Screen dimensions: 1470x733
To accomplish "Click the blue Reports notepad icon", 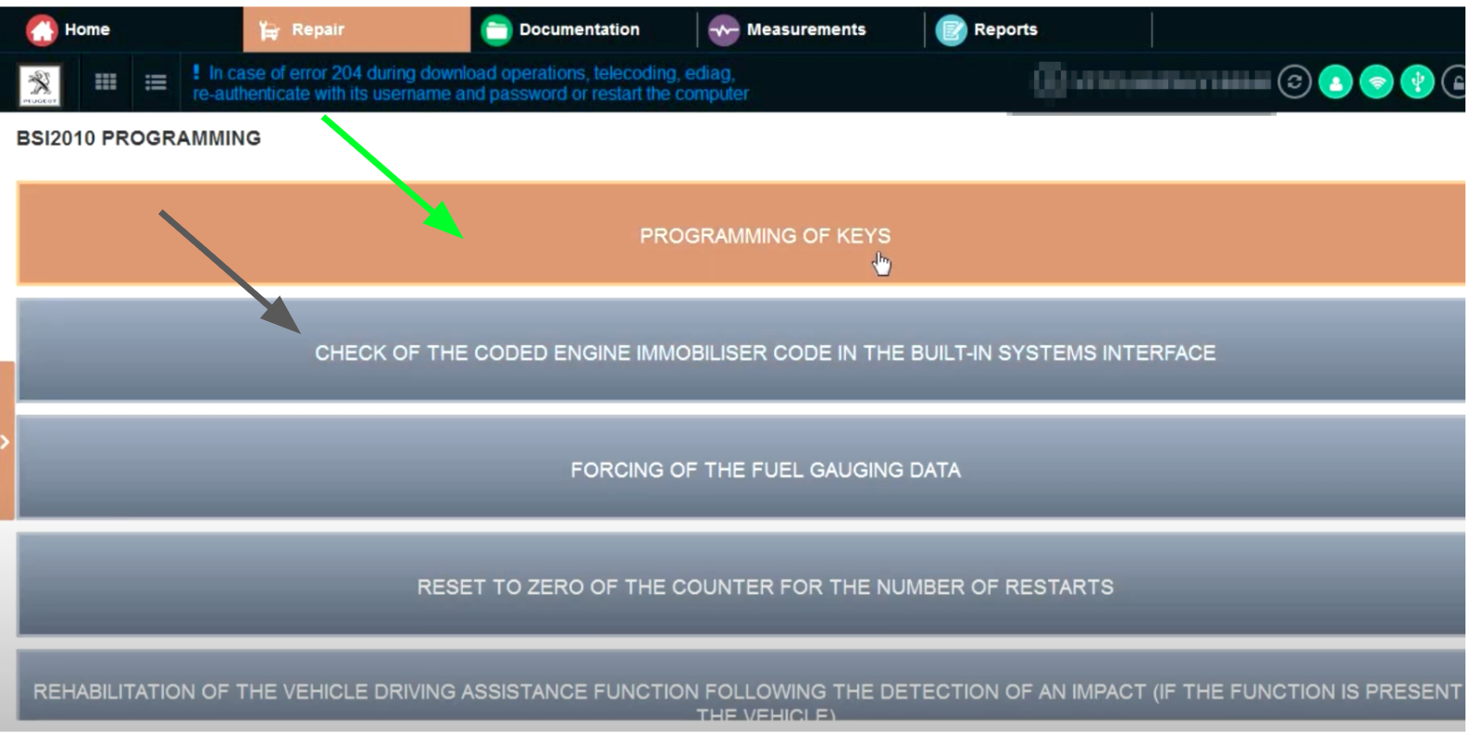I will 951,30.
